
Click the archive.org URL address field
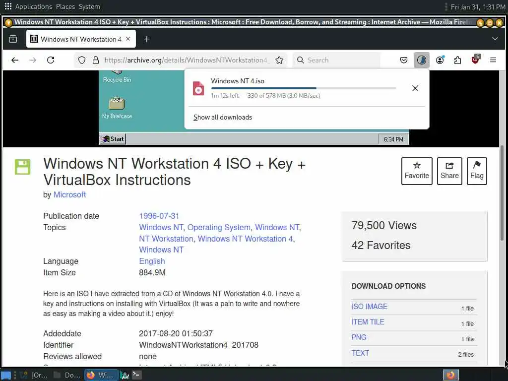pos(187,60)
